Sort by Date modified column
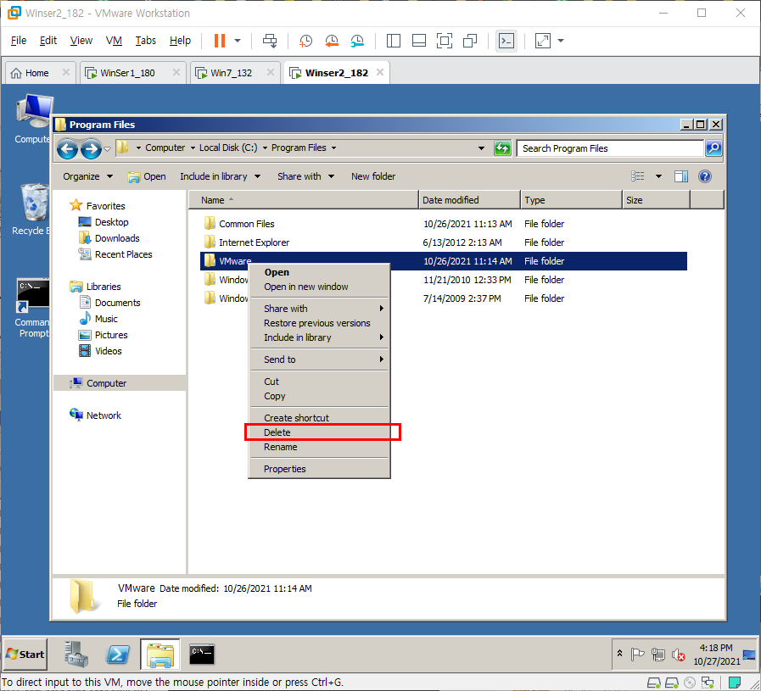 pyautogui.click(x=469, y=200)
